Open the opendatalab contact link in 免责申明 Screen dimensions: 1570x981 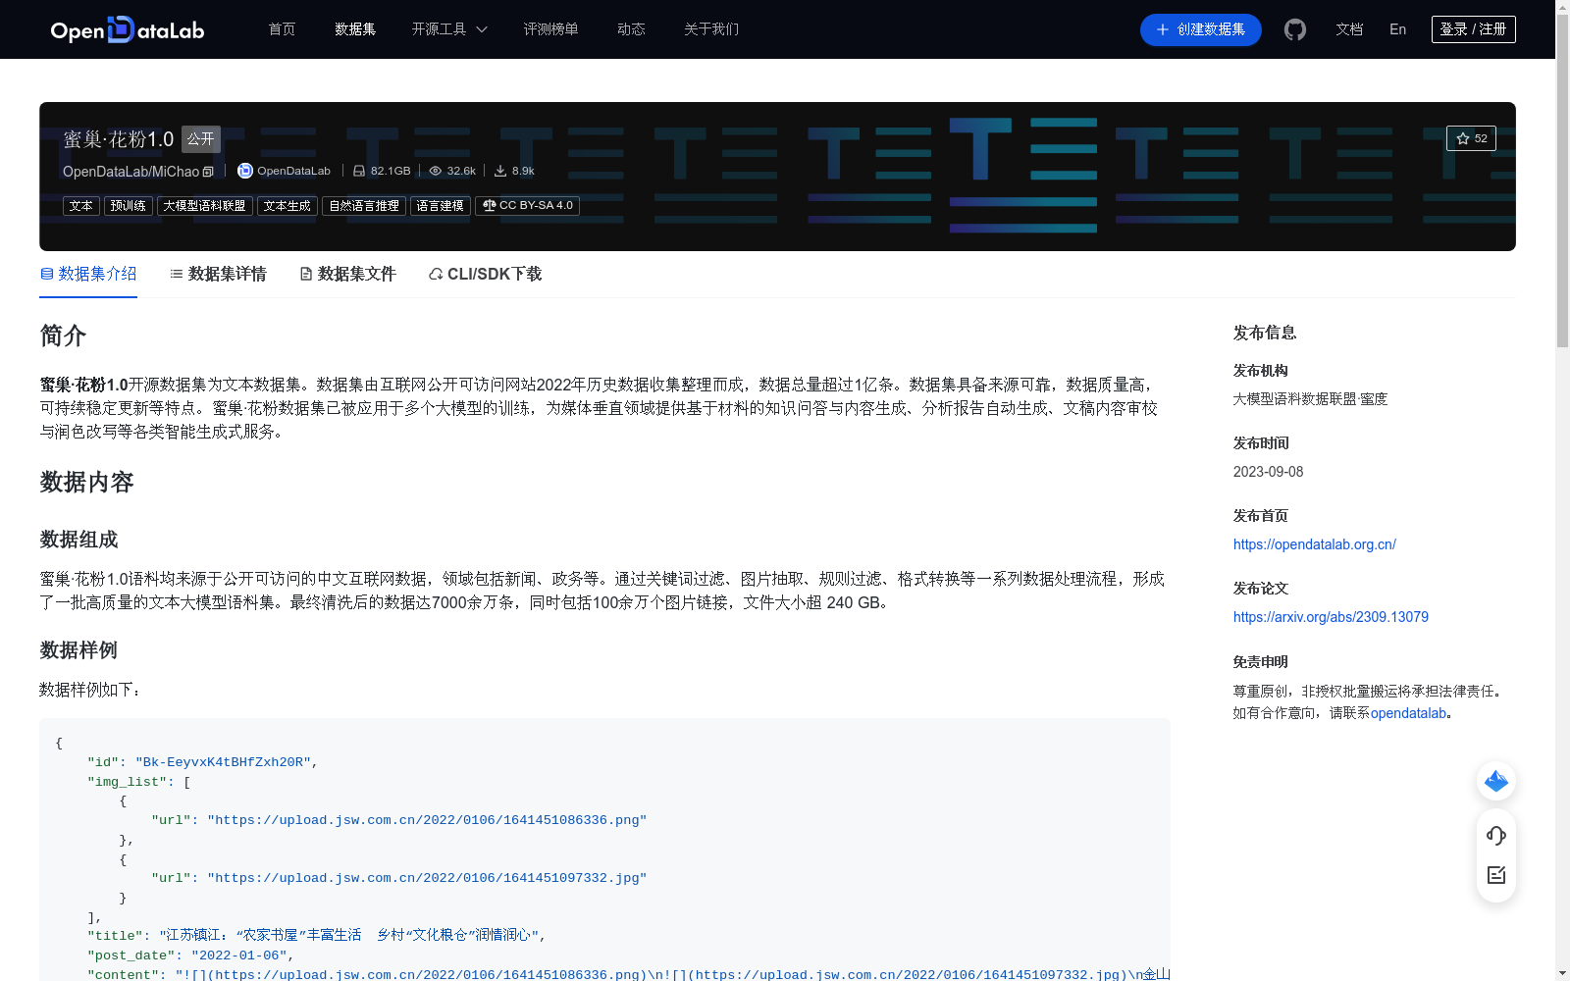click(1408, 713)
